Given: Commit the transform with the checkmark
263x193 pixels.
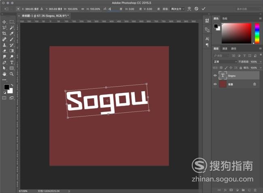Looking at the screenshot, I should pos(204,9).
